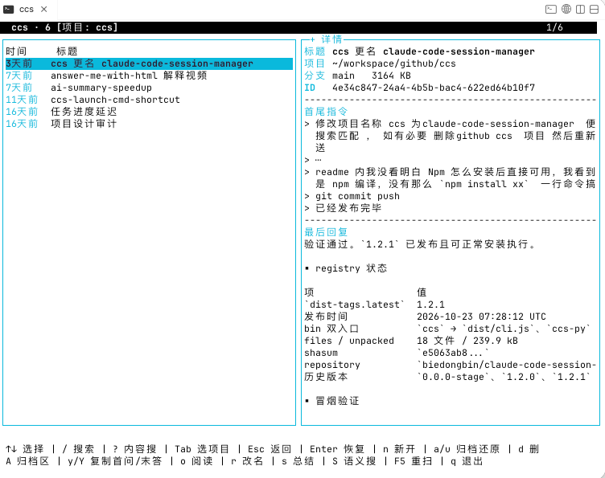Click the terminal icon on the ccs tab
The width and height of the screenshot is (605, 478).
[x=9, y=10]
